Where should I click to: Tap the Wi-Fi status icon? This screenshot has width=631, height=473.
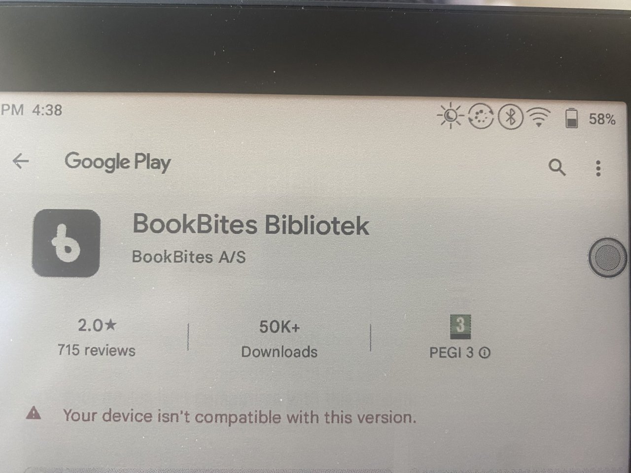click(x=539, y=118)
